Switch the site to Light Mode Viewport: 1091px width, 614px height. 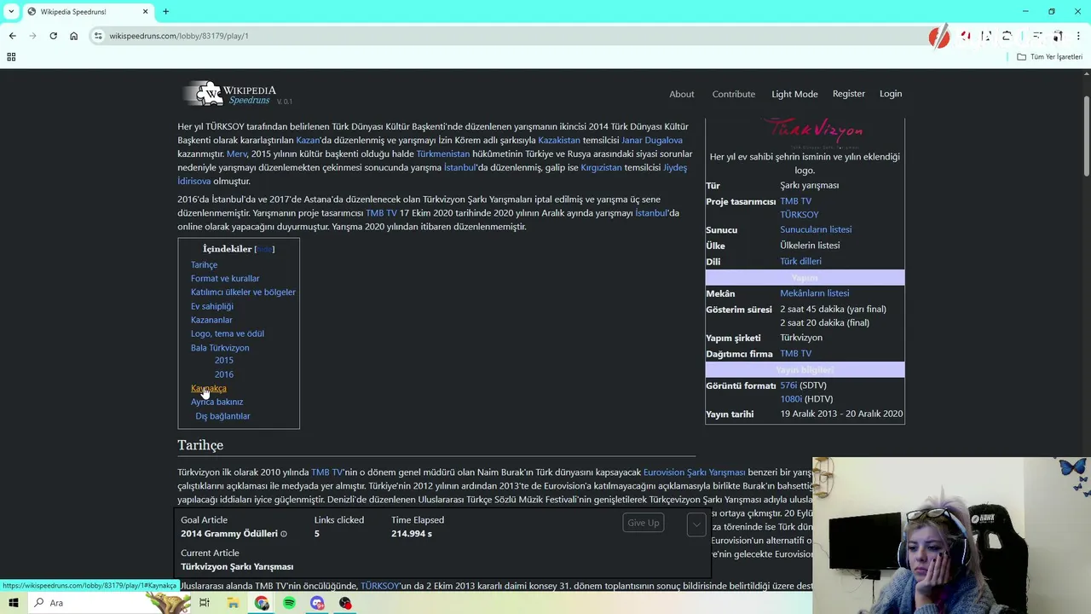[794, 94]
